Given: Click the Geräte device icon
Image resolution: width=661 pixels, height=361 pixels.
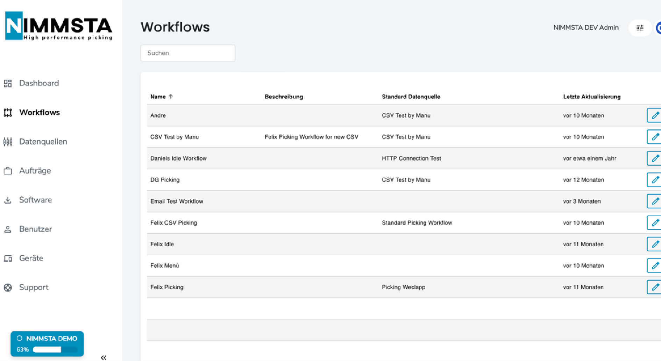Looking at the screenshot, I should coord(8,258).
